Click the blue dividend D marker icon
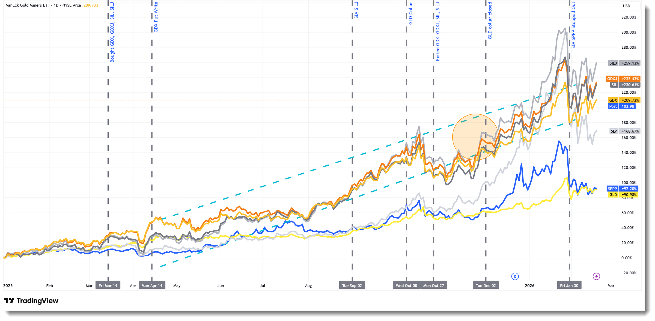655x321 pixels. click(515, 277)
